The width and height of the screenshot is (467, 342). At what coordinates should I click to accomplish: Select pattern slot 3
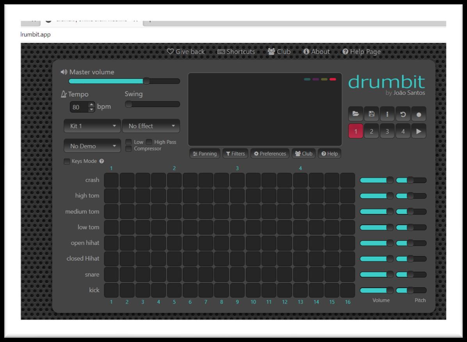tap(387, 131)
